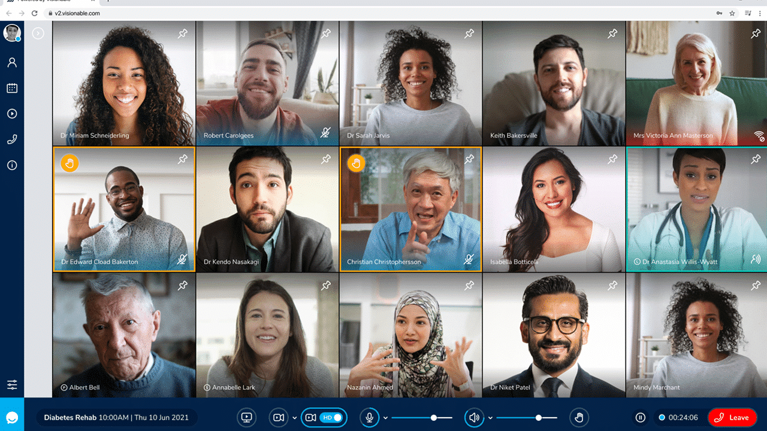Viewport: 767px width, 431px height.
Task: Open the microphone selection dropdown
Action: pyautogui.click(x=385, y=417)
